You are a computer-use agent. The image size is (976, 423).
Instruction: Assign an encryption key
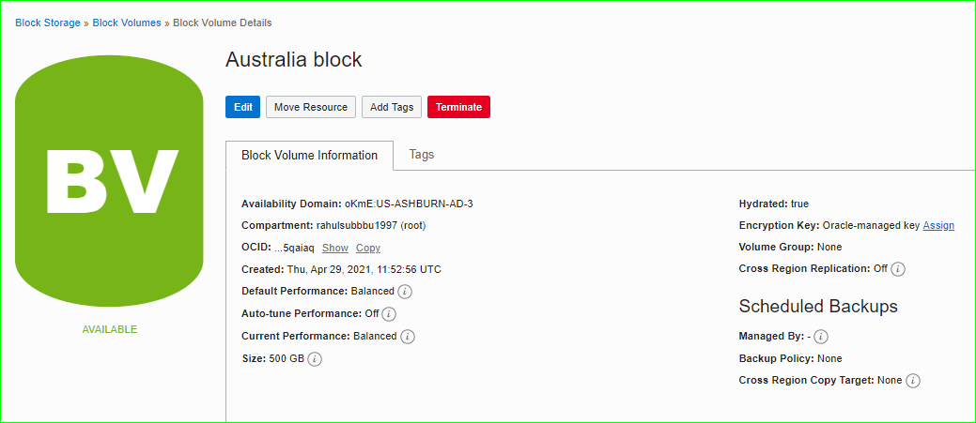click(x=938, y=226)
